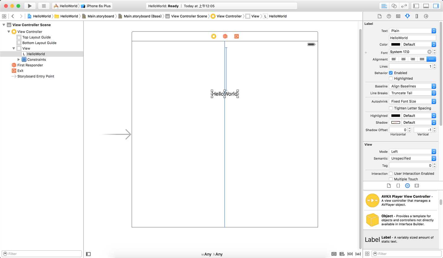Viewport: 443px width, 258px height.
Task: Run the HelloWorld project with Play button
Action: (30, 6)
